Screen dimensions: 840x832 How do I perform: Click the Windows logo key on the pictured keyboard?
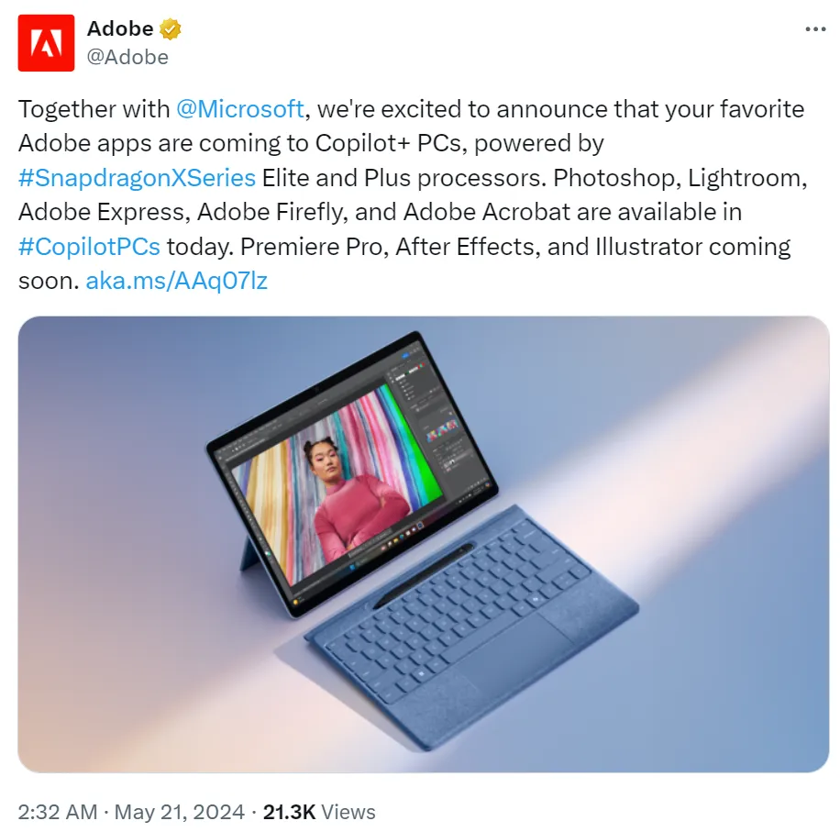422,673
